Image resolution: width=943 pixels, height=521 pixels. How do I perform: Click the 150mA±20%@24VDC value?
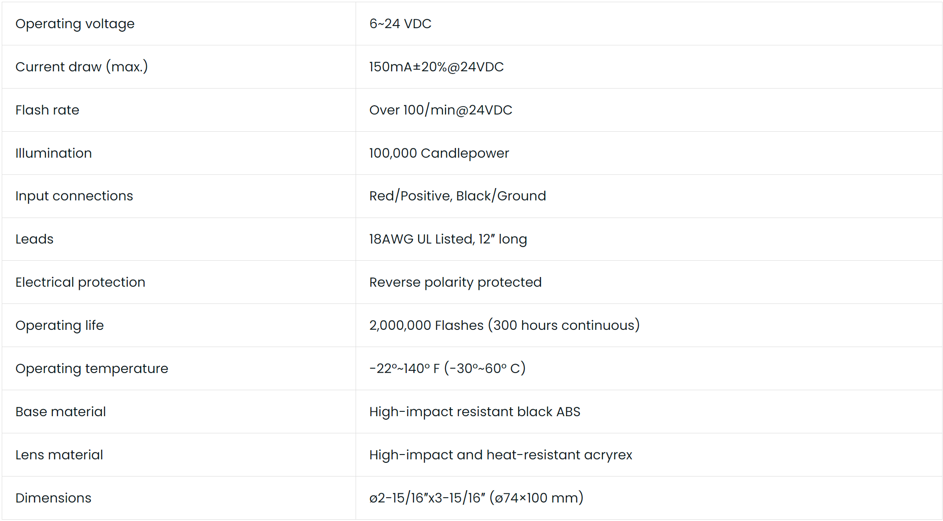(436, 67)
